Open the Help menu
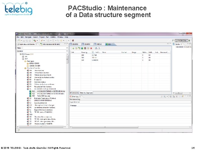This screenshot has width=202, height=151. click(66, 37)
